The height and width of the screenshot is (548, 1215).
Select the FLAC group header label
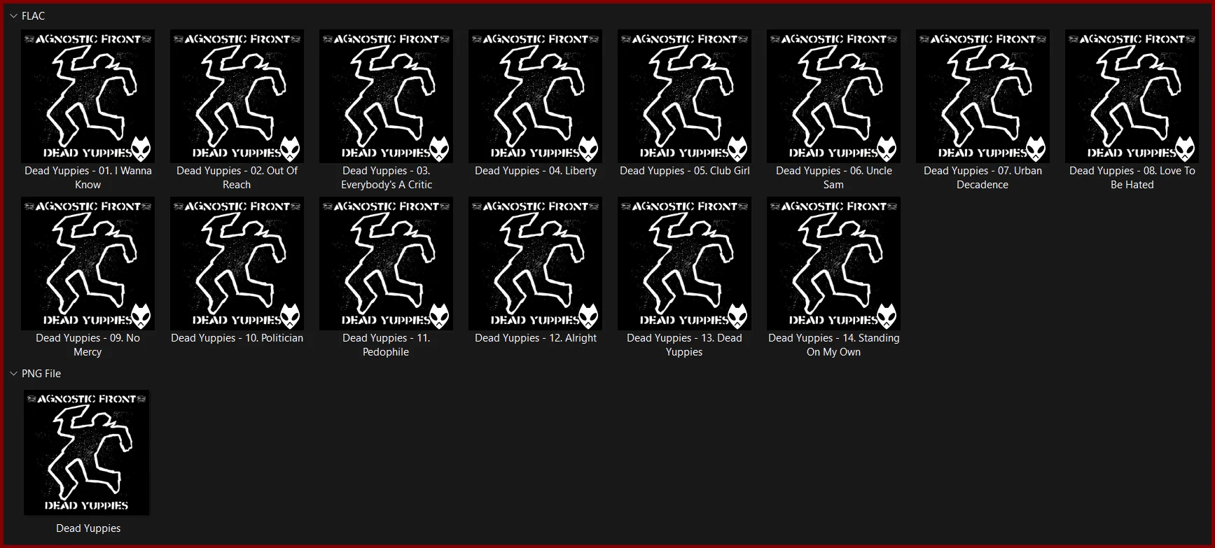33,16
